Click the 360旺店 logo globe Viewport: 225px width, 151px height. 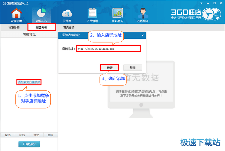(212, 14)
